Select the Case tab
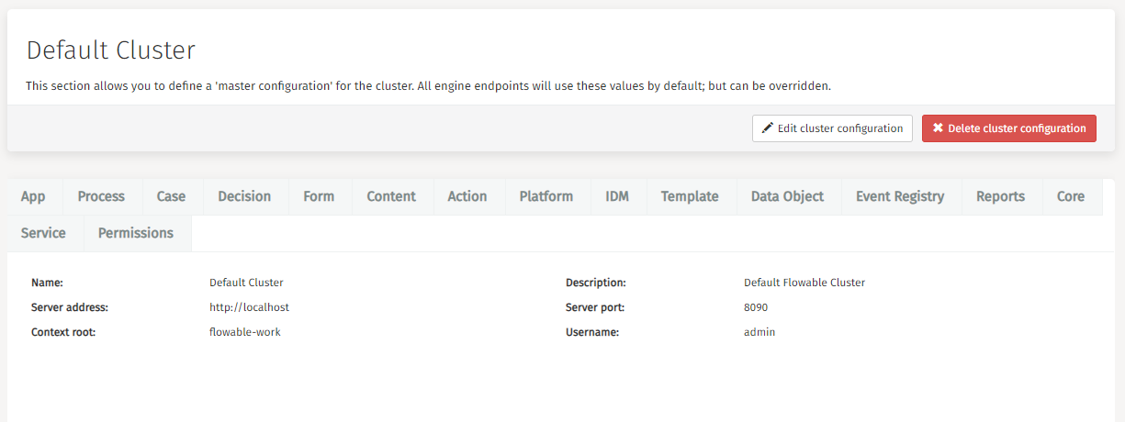1125x422 pixels. (x=171, y=196)
